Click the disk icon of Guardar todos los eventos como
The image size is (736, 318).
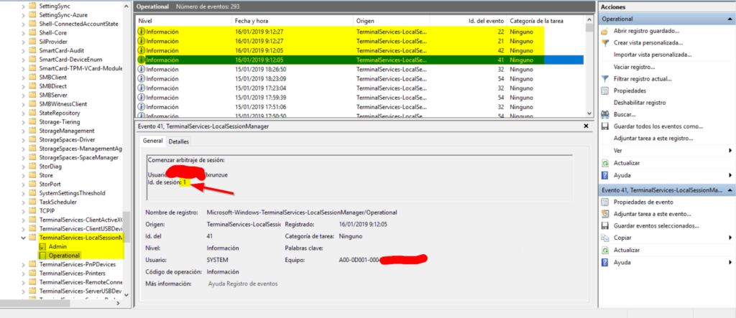pyautogui.click(x=605, y=126)
